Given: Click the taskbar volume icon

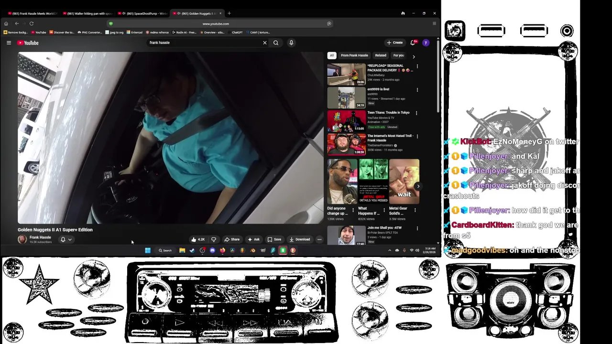Looking at the screenshot, I should (417, 250).
